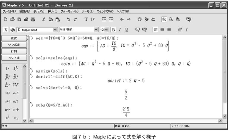The width and height of the screenshot is (228, 140).
Task: Insert a/b division template
Action: [x=15, y=101]
